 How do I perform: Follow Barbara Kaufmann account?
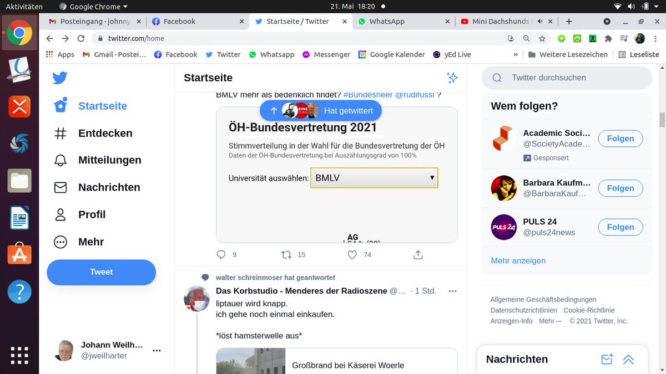click(x=620, y=188)
